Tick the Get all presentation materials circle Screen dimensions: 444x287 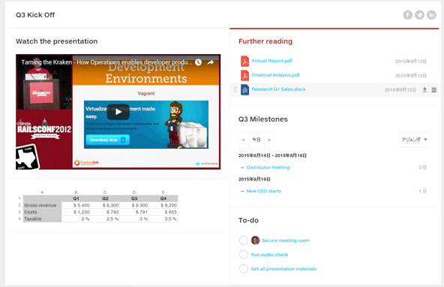tap(244, 268)
